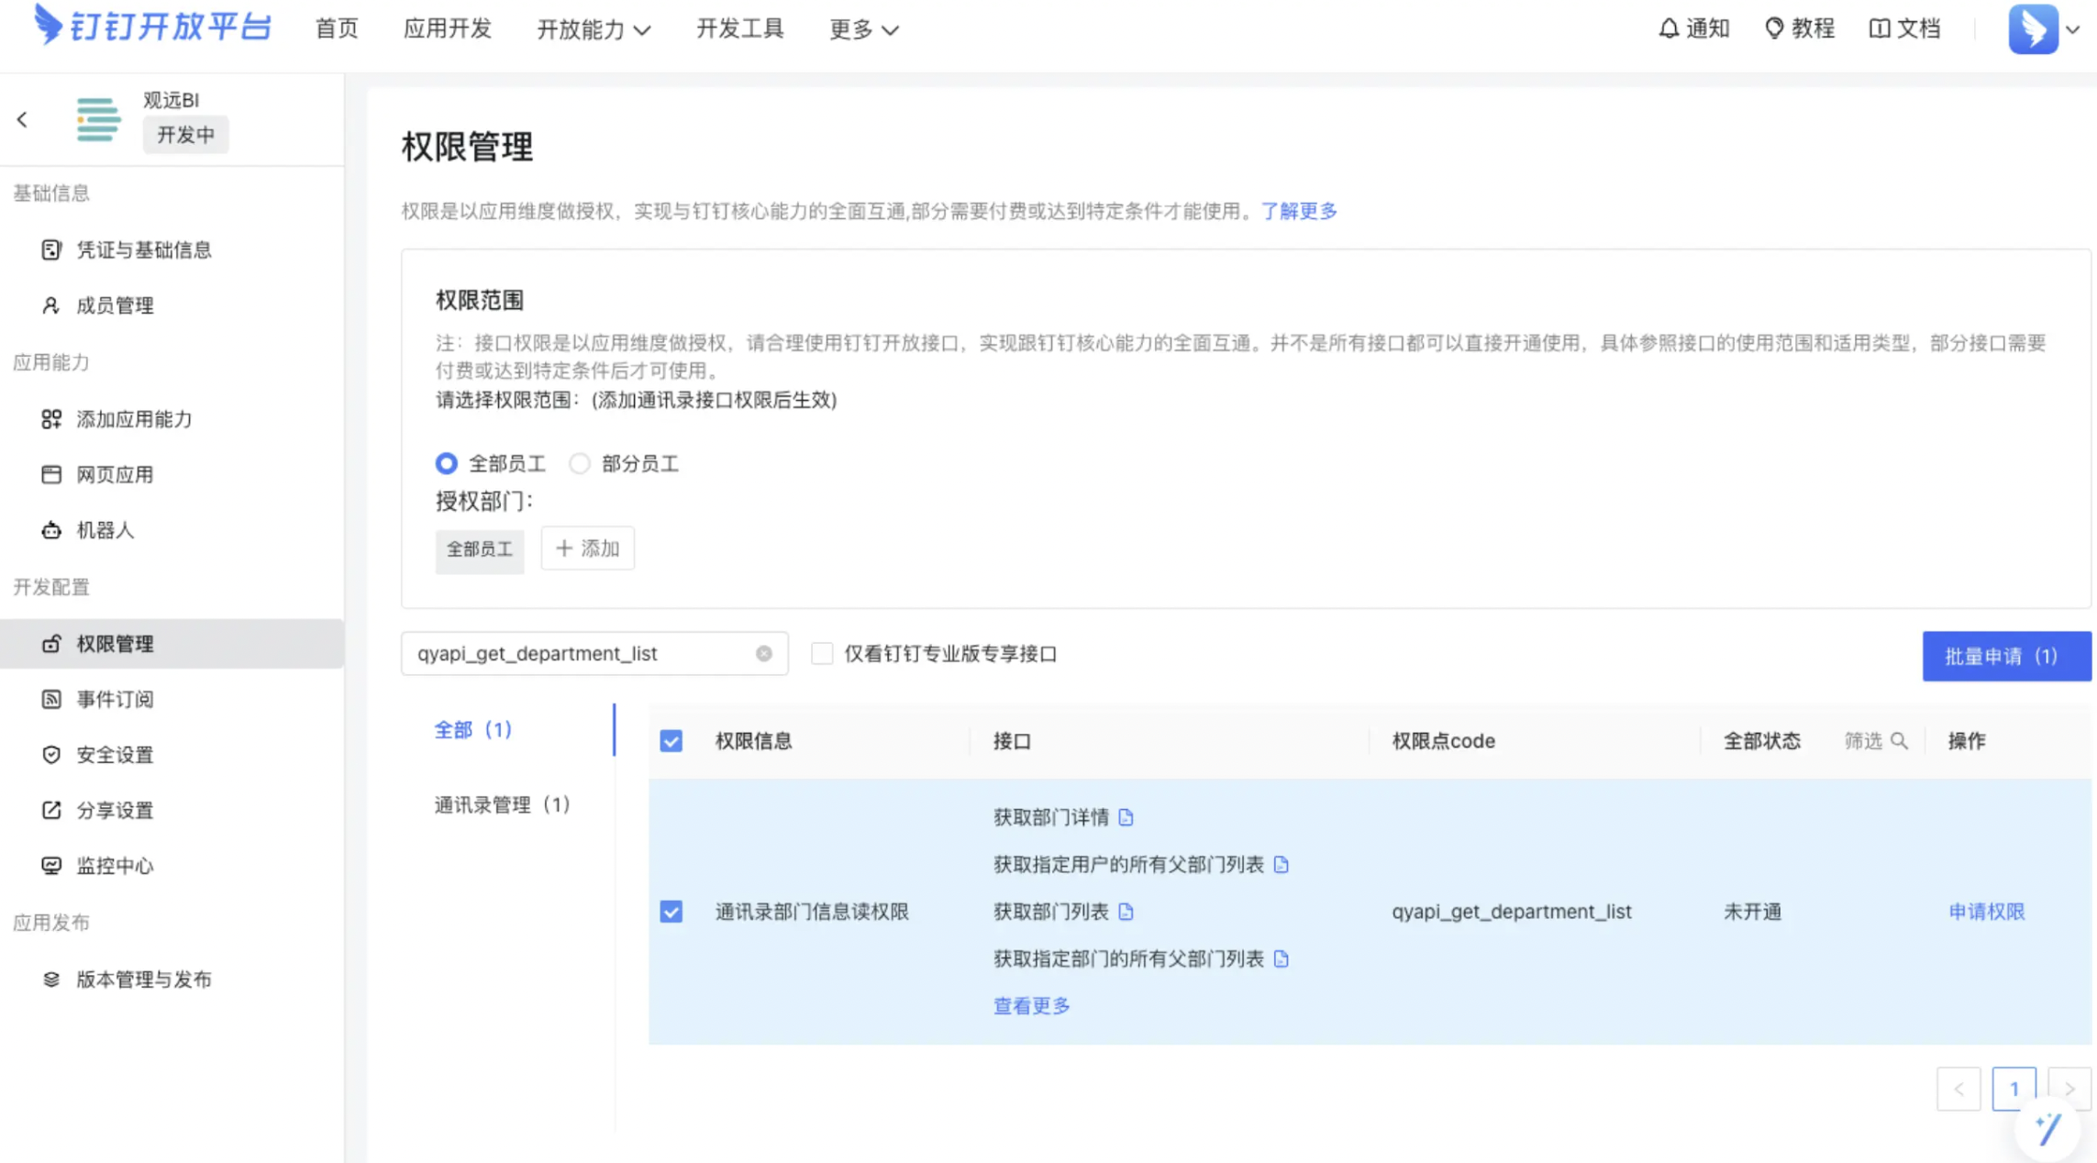Screen dimensions: 2097x1163
Task: Uncheck the 通讯录部门信息读权限 row checkbox
Action: tap(671, 912)
